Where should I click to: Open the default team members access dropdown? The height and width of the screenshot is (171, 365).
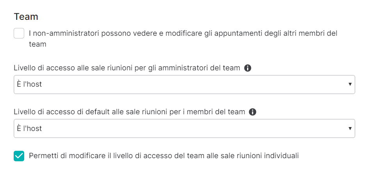[x=184, y=128]
